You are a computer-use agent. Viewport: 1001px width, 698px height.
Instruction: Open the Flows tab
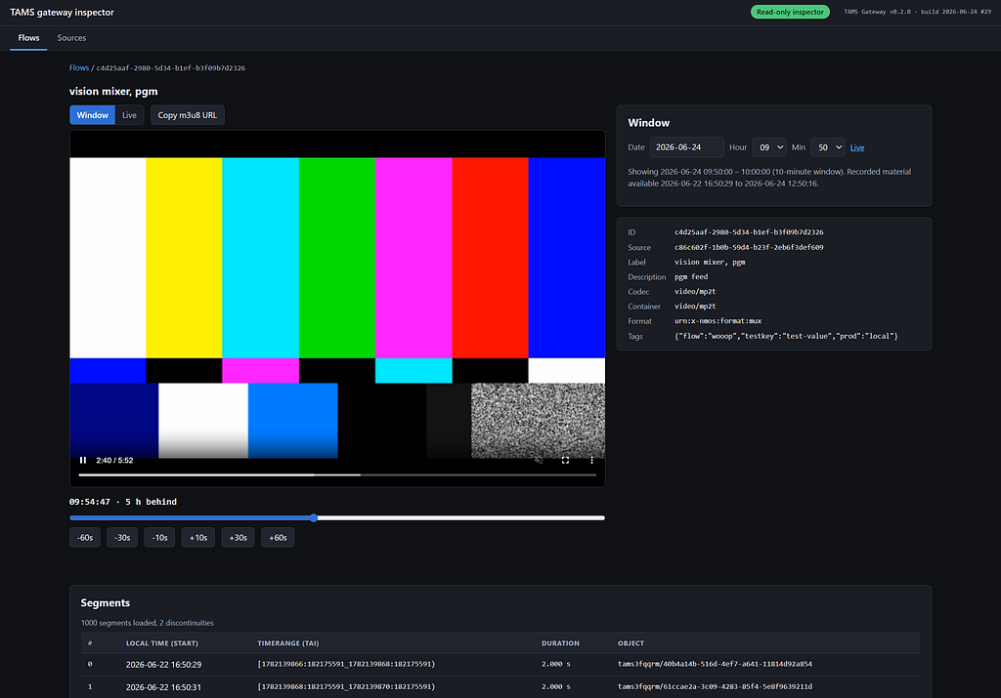click(x=28, y=38)
